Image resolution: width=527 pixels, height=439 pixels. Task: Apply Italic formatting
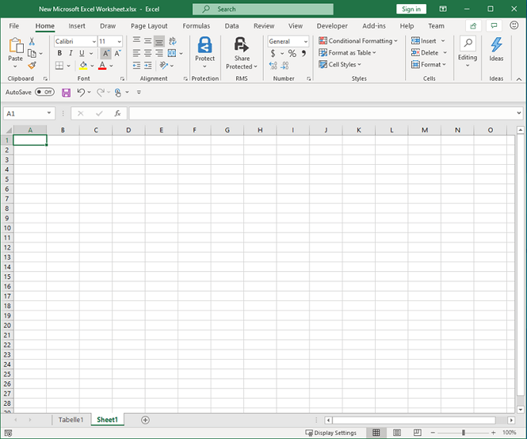point(71,53)
